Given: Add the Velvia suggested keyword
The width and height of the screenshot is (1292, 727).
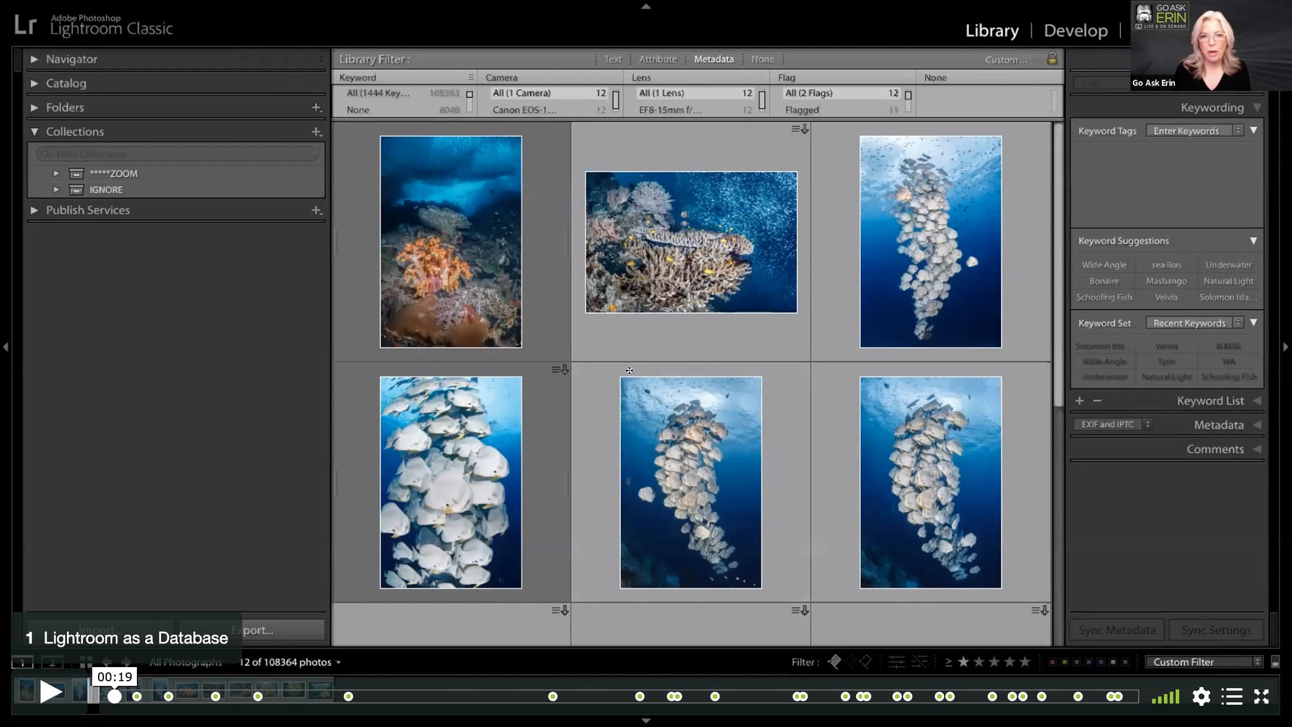Looking at the screenshot, I should click(1166, 297).
